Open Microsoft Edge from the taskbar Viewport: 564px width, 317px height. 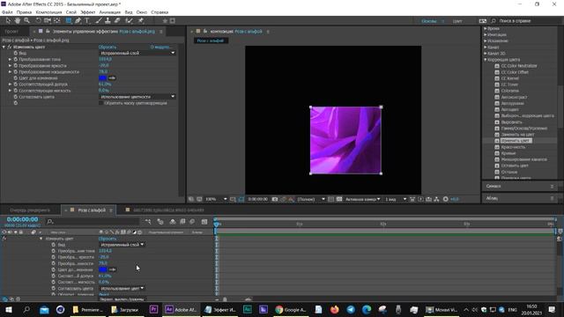(367, 309)
